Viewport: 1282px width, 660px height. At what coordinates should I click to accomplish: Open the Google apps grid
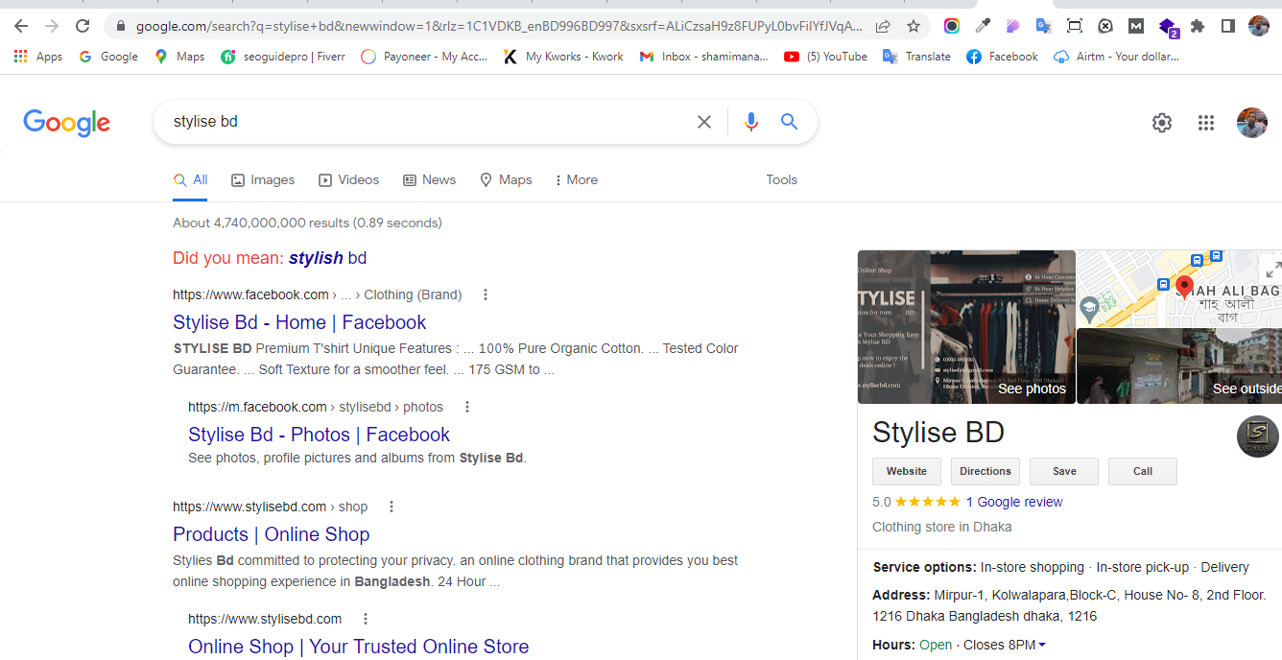pos(1206,123)
